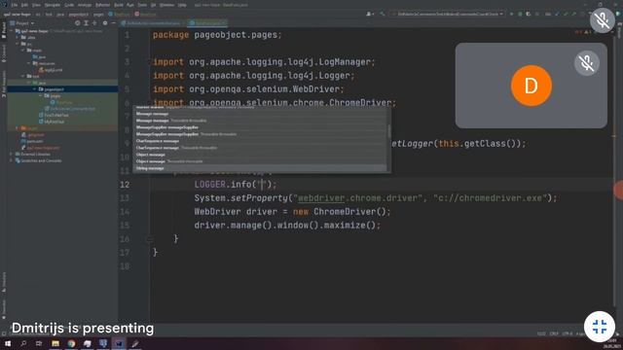Open the Project tool window sidebar tab
623x350 pixels.
pyautogui.click(x=4, y=30)
